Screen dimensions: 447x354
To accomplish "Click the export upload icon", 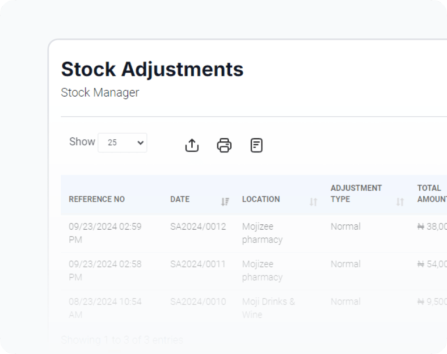I will point(192,145).
